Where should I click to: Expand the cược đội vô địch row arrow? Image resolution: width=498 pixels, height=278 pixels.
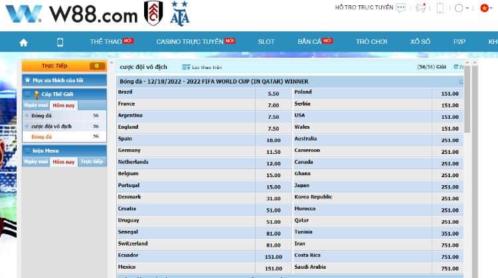[x=27, y=126]
